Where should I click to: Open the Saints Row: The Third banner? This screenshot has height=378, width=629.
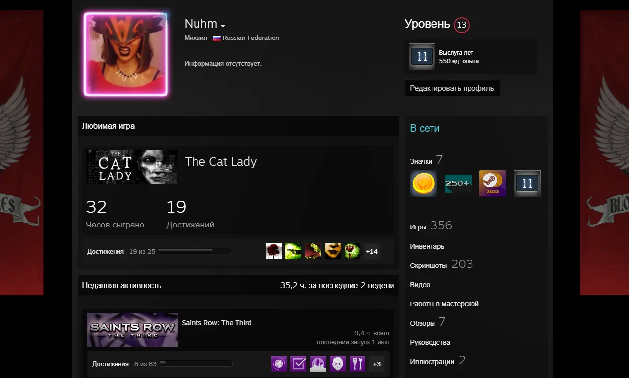pos(133,330)
